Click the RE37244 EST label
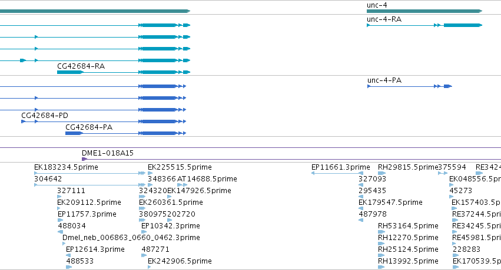Image resolution: width=501 pixels, height=270 pixels. tap(476, 214)
